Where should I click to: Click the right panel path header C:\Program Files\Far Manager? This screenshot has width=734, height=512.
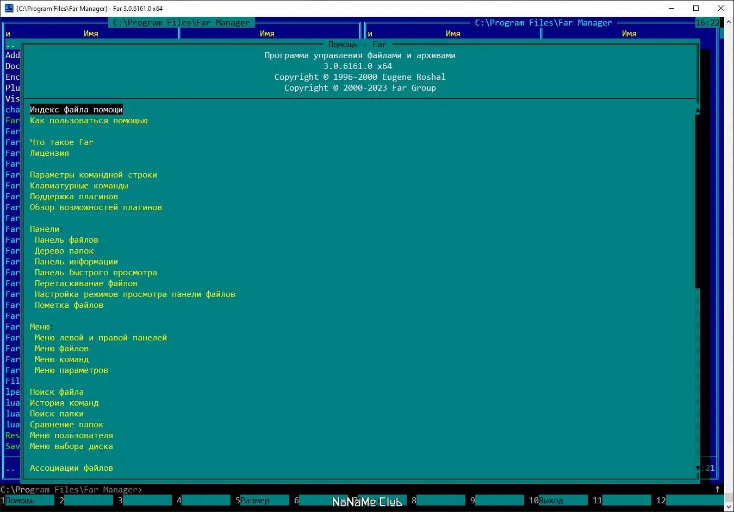543,22
